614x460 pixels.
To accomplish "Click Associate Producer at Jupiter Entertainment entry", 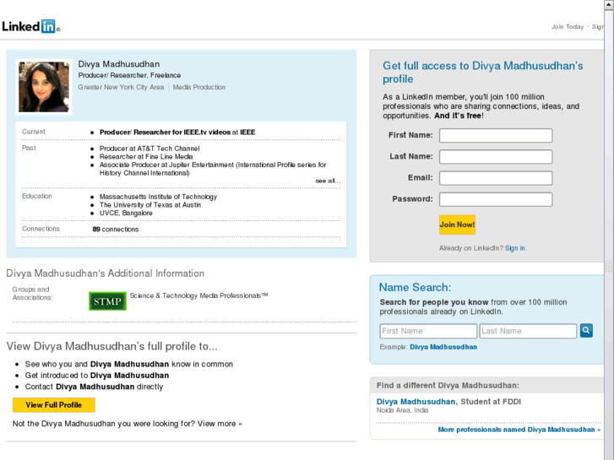I will pyautogui.click(x=213, y=169).
